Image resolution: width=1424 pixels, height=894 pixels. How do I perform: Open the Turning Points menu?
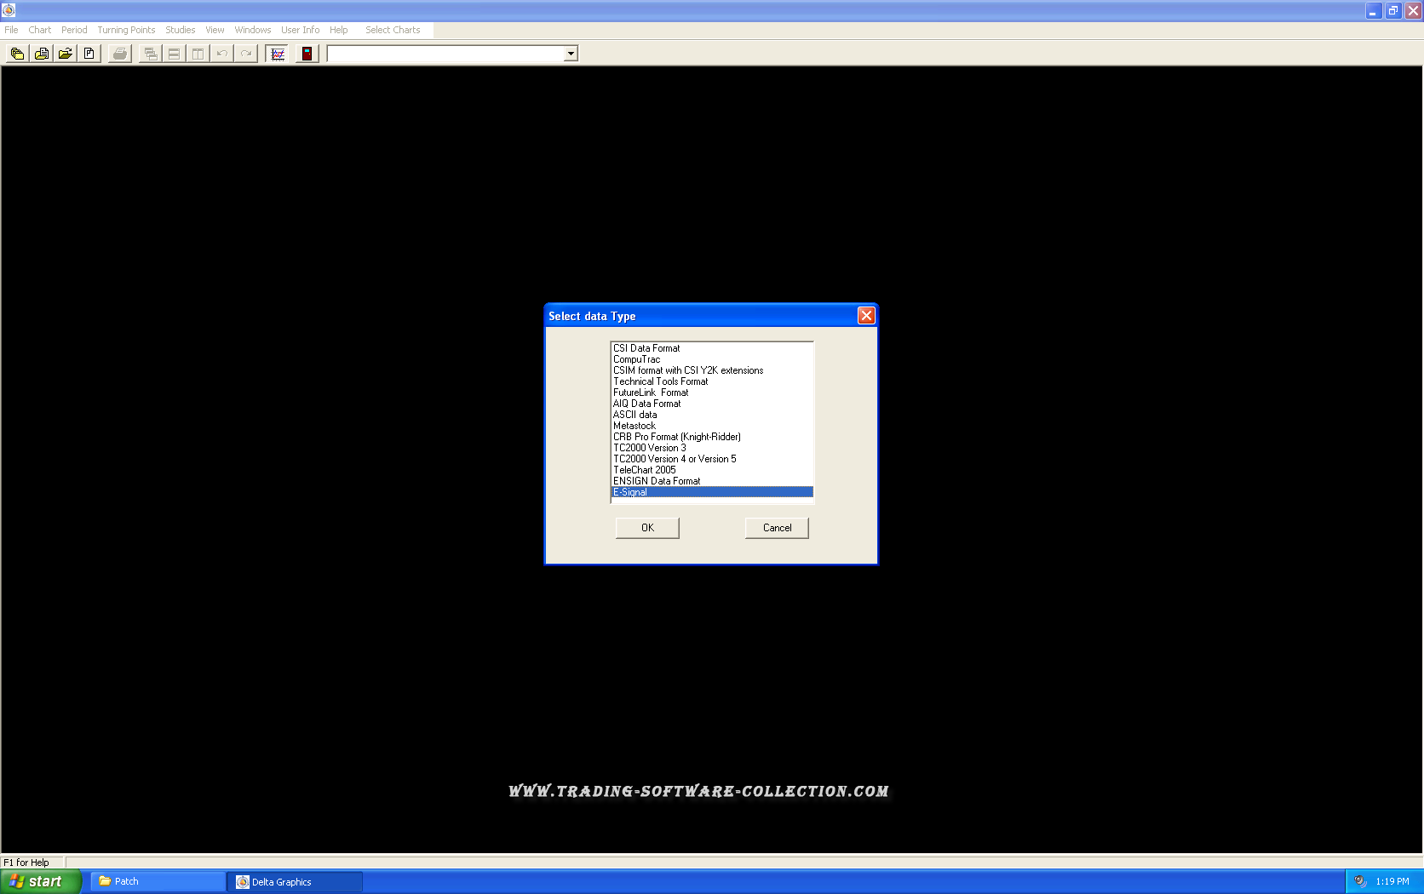pos(126,30)
